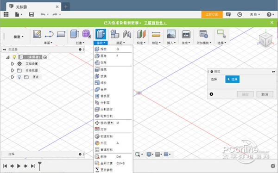This screenshot has height=173, width=278.
Task: Click the blue Select button in dialog
Action: click(232, 79)
